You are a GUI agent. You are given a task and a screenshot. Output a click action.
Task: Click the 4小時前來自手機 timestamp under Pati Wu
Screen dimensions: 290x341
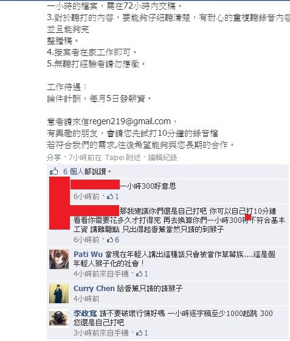[x=101, y=274]
